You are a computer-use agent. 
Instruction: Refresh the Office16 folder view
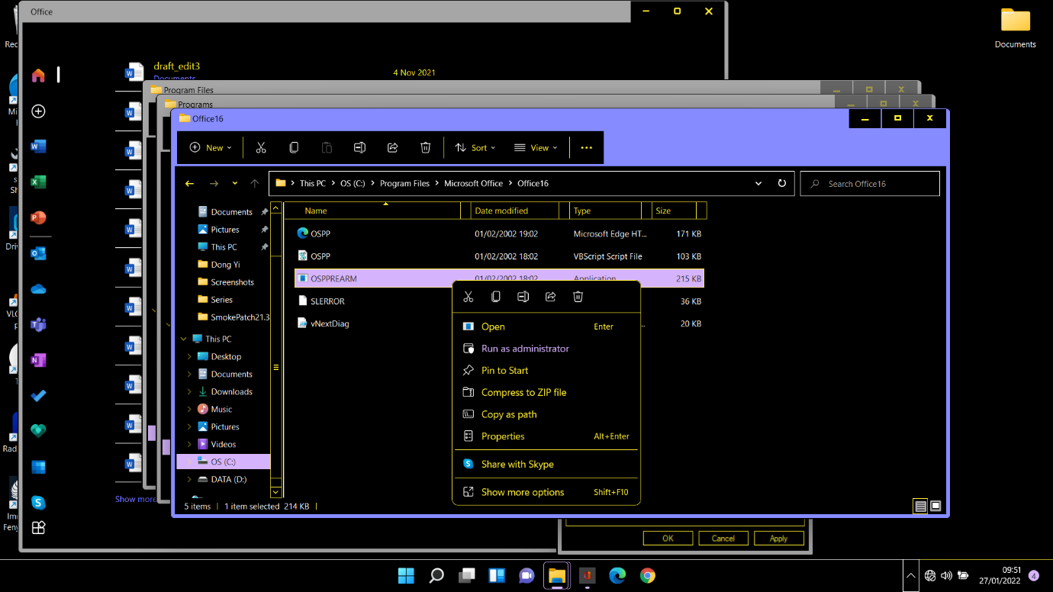(781, 184)
